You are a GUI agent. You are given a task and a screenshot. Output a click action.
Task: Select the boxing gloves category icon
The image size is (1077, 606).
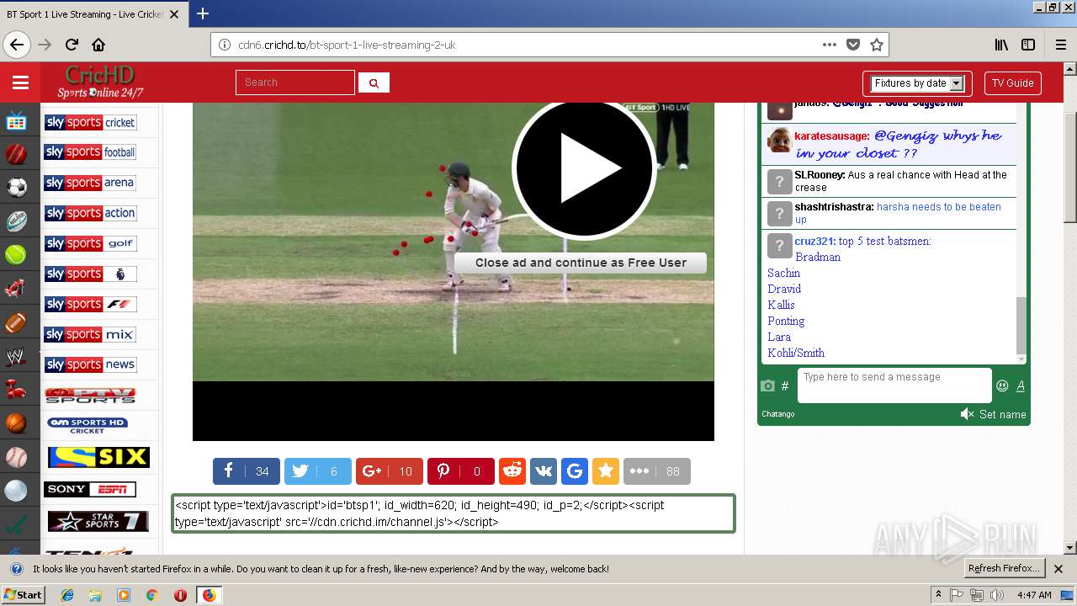tap(17, 390)
